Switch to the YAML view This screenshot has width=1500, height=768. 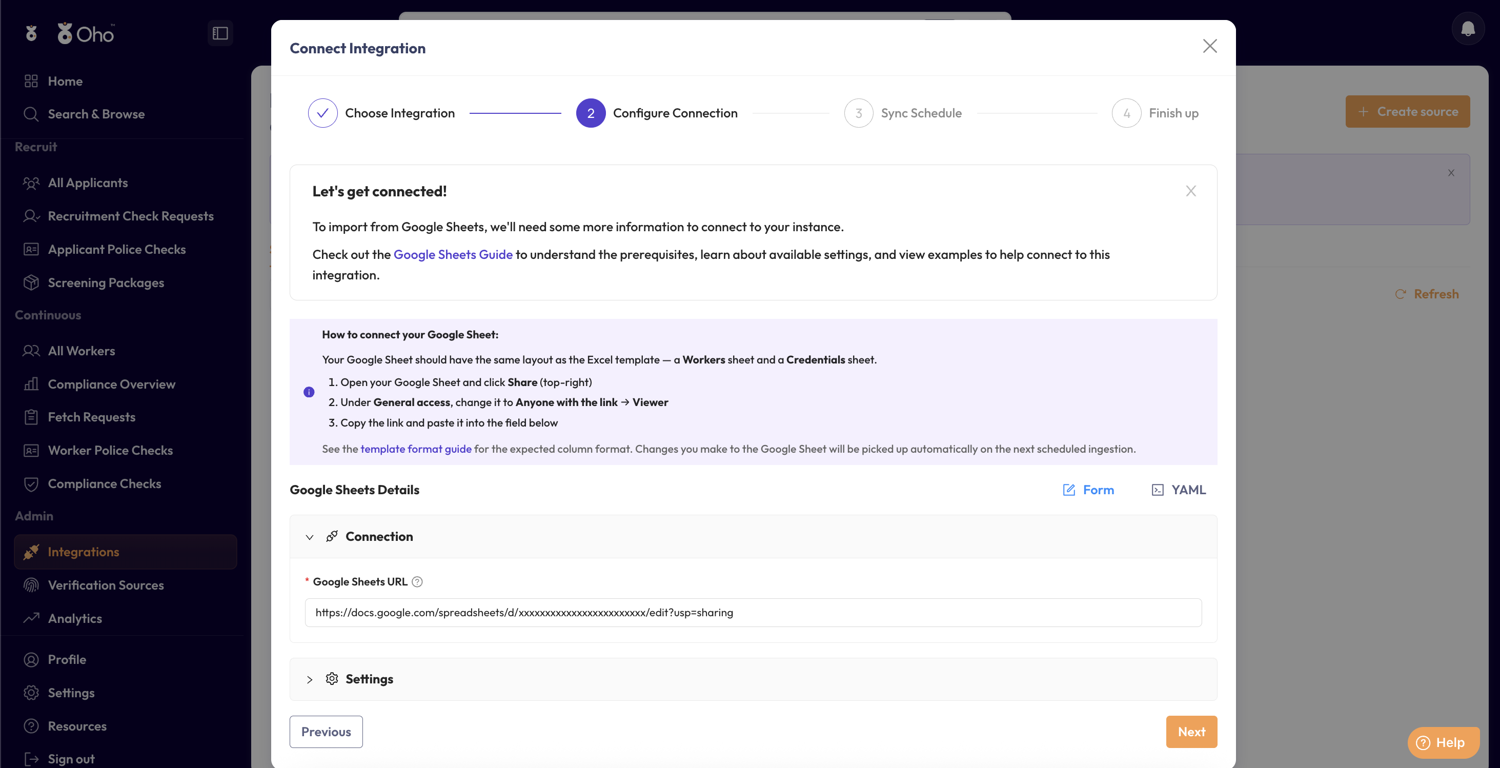(x=1179, y=490)
